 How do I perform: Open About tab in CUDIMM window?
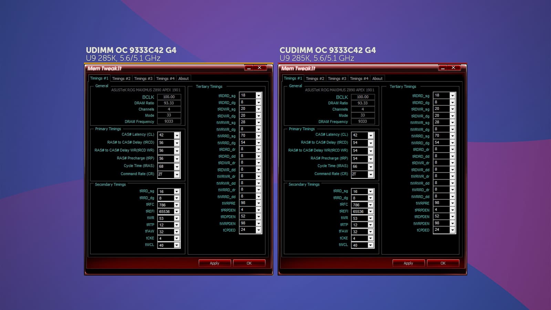click(377, 79)
